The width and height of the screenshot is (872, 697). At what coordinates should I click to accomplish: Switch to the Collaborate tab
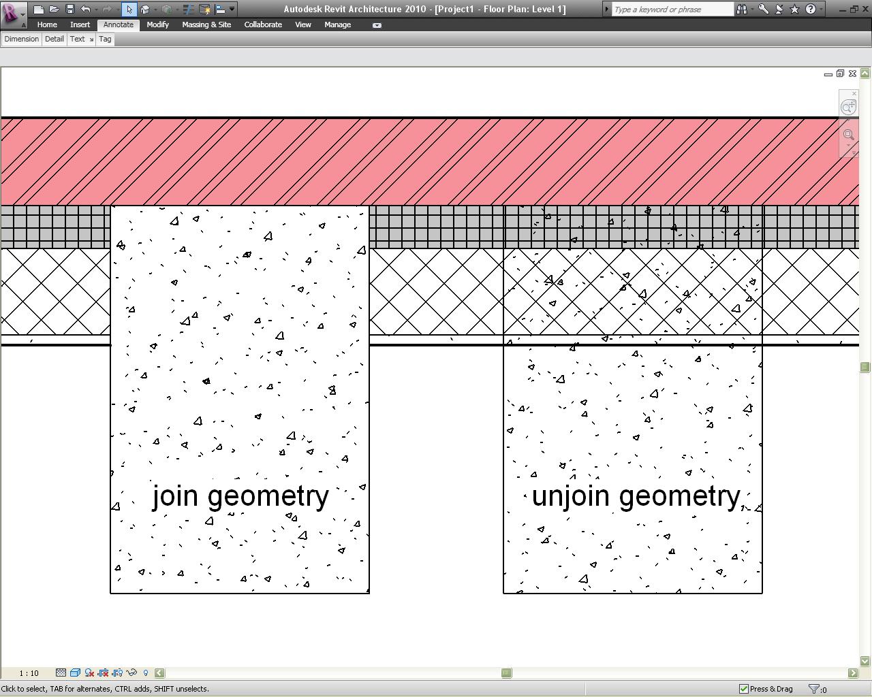coord(263,25)
